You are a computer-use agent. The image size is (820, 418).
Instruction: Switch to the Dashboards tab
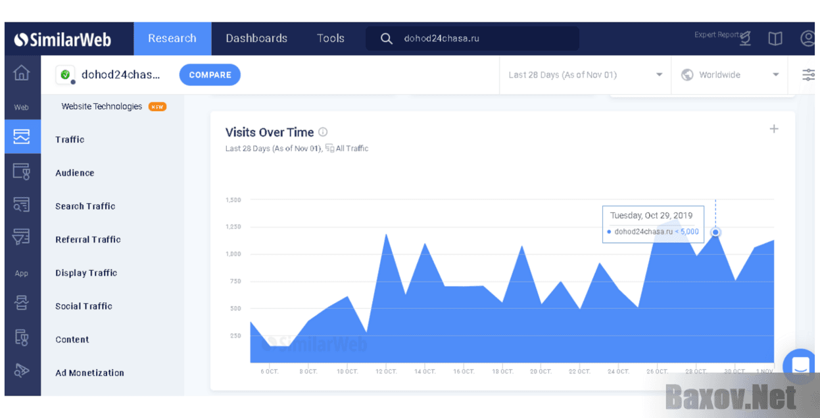click(256, 39)
